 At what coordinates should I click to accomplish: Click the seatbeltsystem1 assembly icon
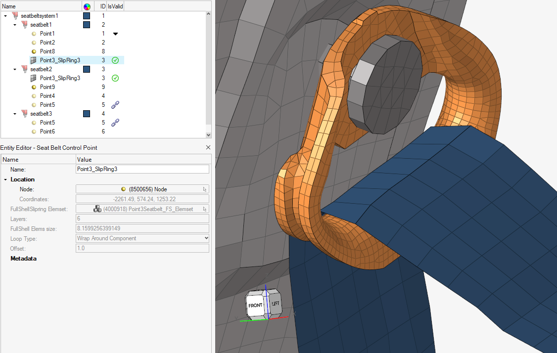tap(15, 16)
